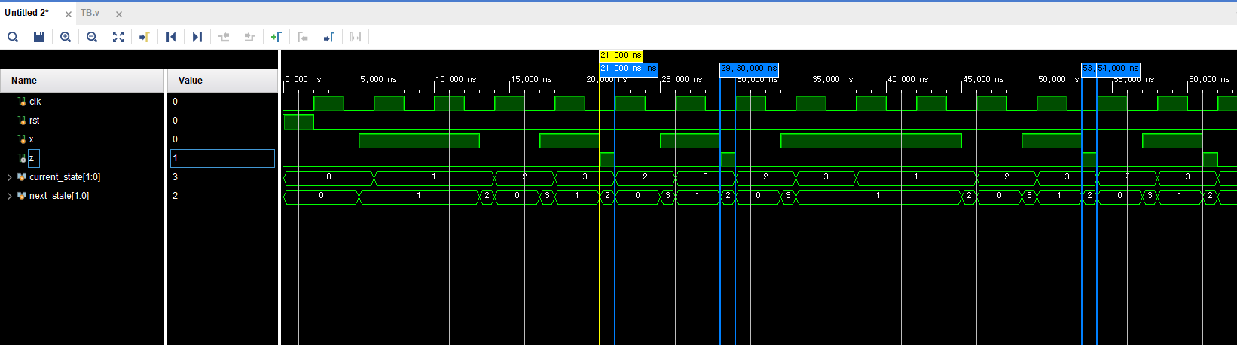Go to the next transition

click(x=250, y=37)
